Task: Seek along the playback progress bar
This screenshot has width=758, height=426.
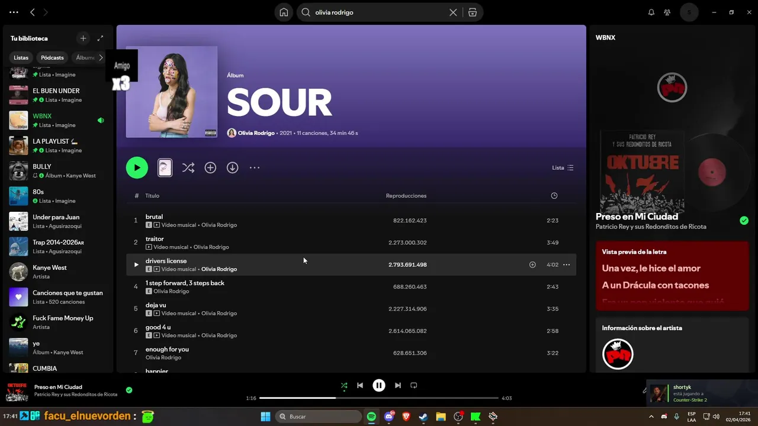Action: (379, 398)
